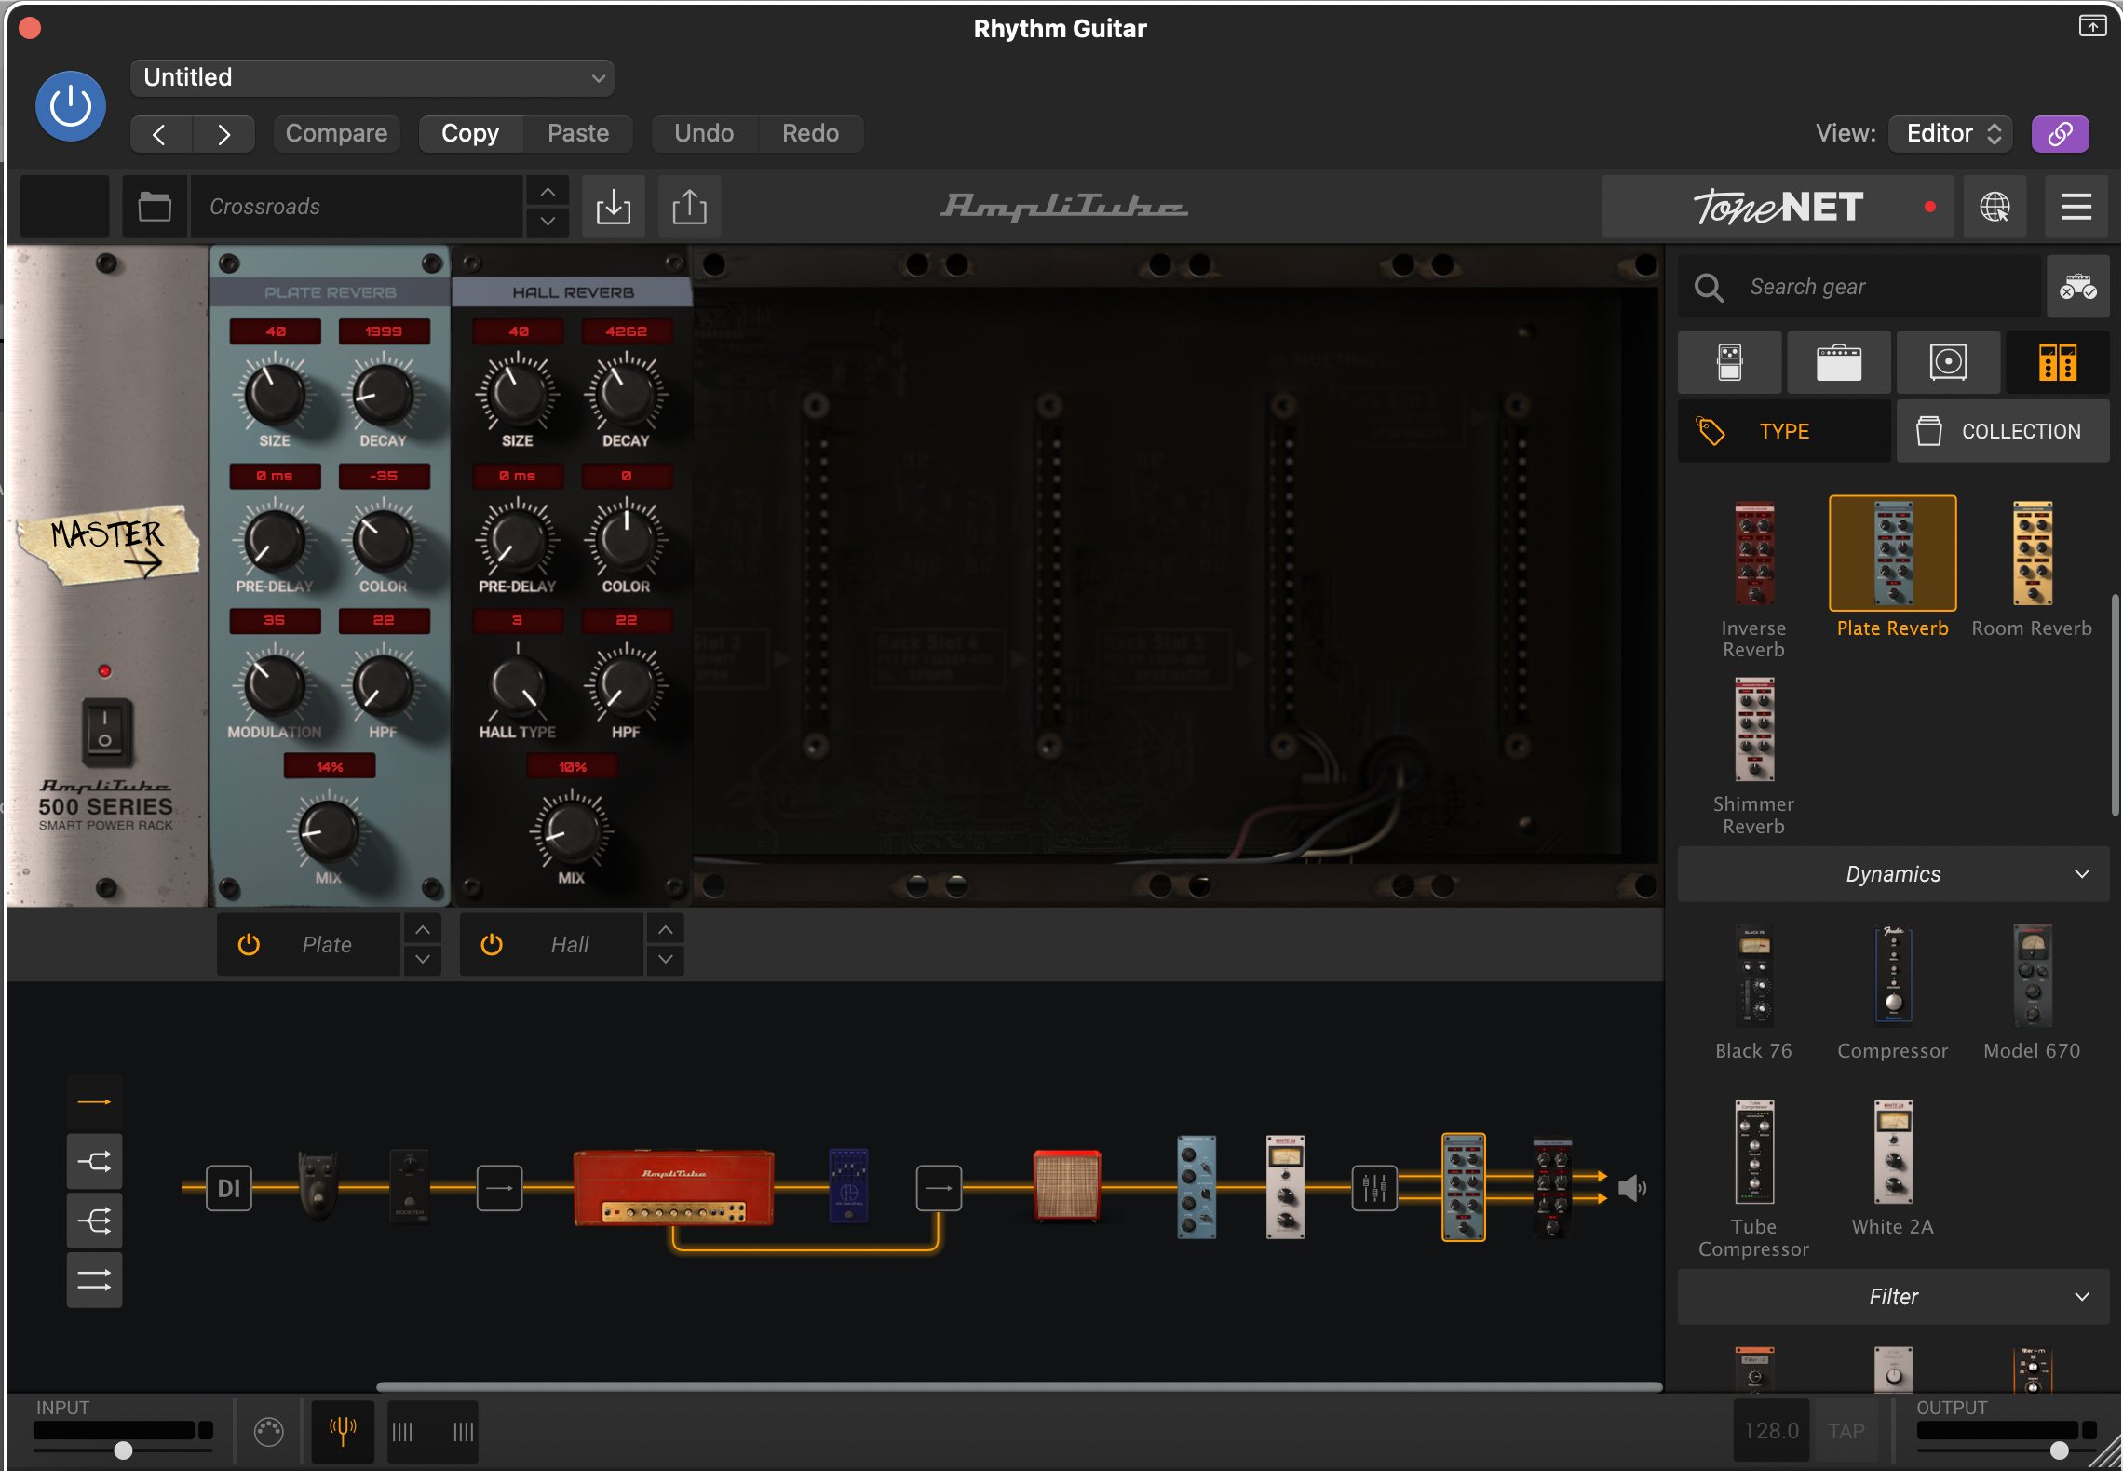Select Shimmer Reverb thumbnail
Viewport: 2123px width, 1471px height.
(1753, 729)
